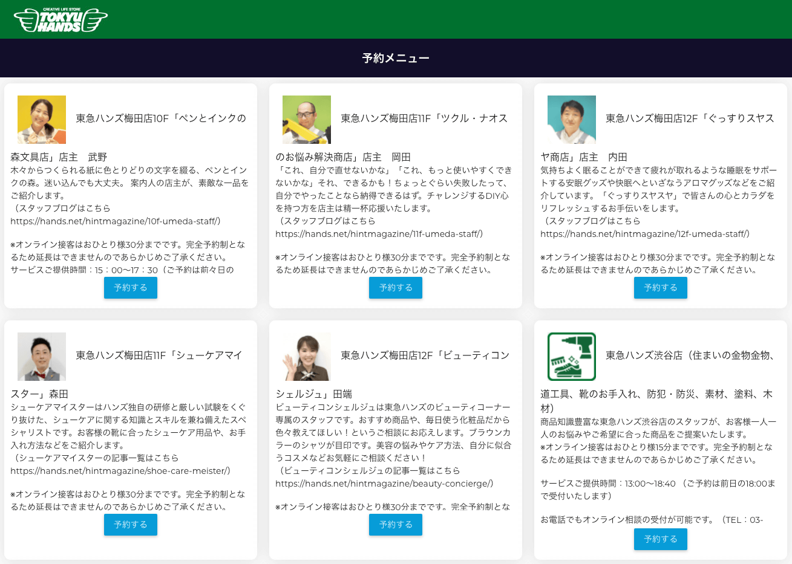Click the text シェルジュ」田端
This screenshot has width=792, height=564.
pos(313,394)
